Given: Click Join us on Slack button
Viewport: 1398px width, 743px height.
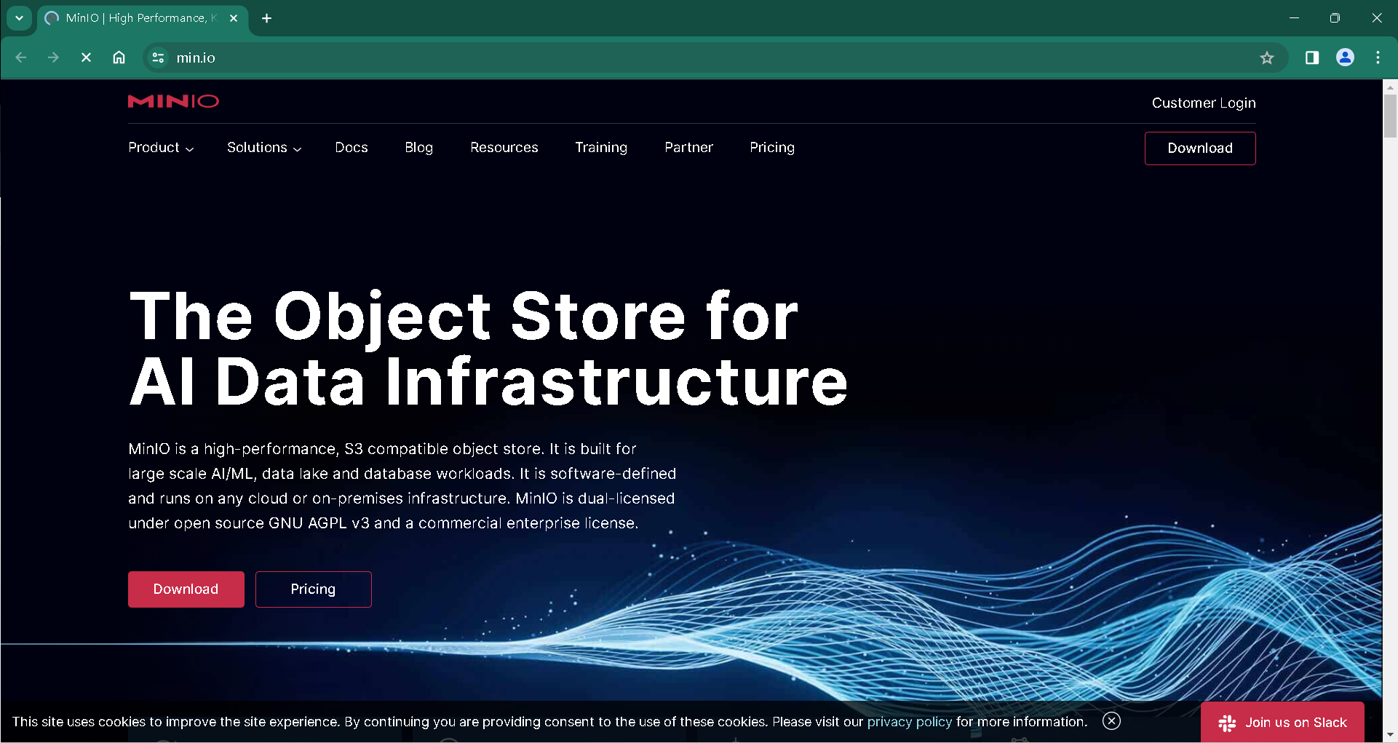Looking at the screenshot, I should pos(1282,722).
